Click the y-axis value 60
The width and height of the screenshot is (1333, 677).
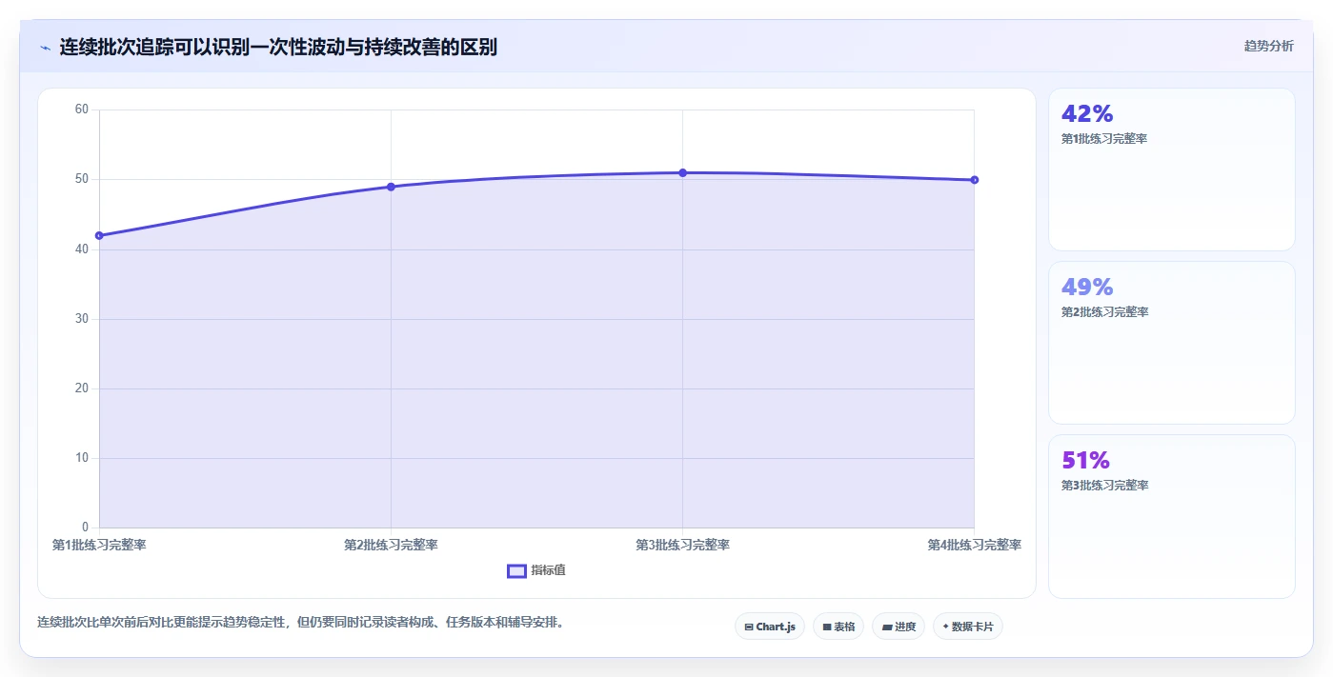tap(81, 110)
